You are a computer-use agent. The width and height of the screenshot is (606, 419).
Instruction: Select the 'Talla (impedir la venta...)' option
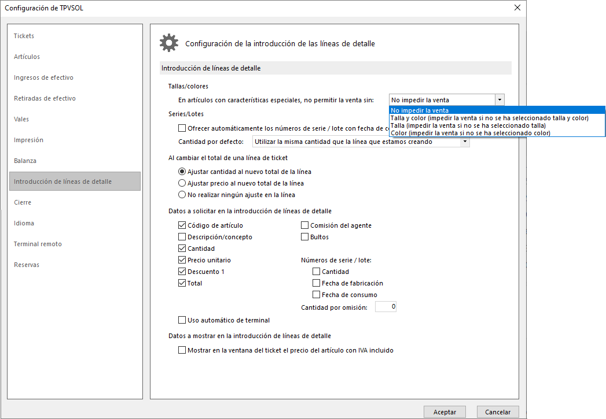pyautogui.click(x=497, y=125)
